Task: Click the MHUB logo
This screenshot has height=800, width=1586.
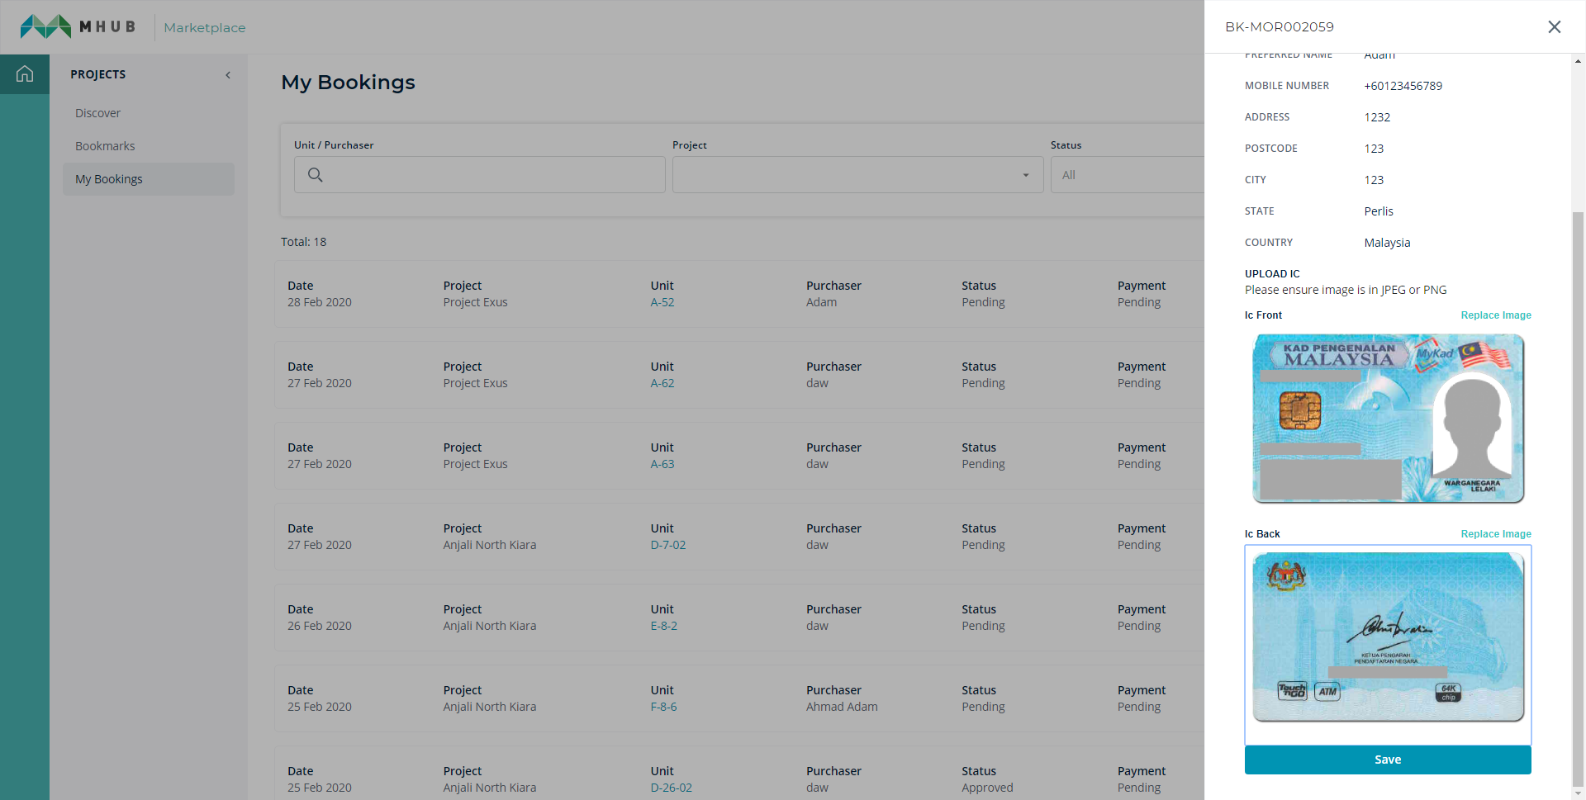Action: [x=78, y=26]
